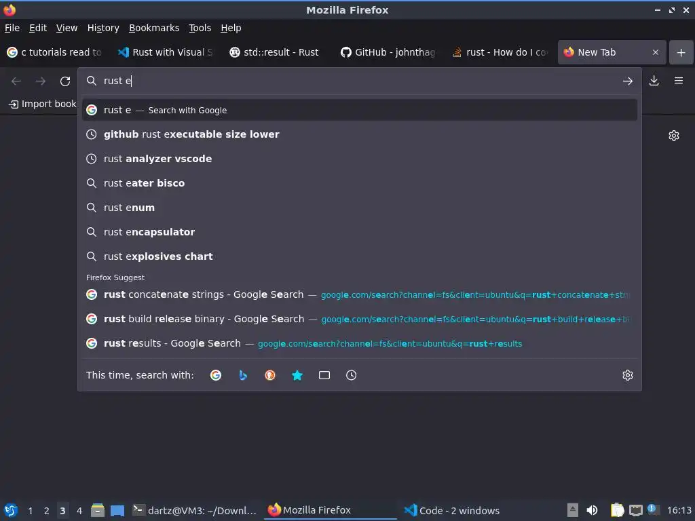695x521 pixels.
Task: Go back with the left arrow button
Action: [x=16, y=81]
